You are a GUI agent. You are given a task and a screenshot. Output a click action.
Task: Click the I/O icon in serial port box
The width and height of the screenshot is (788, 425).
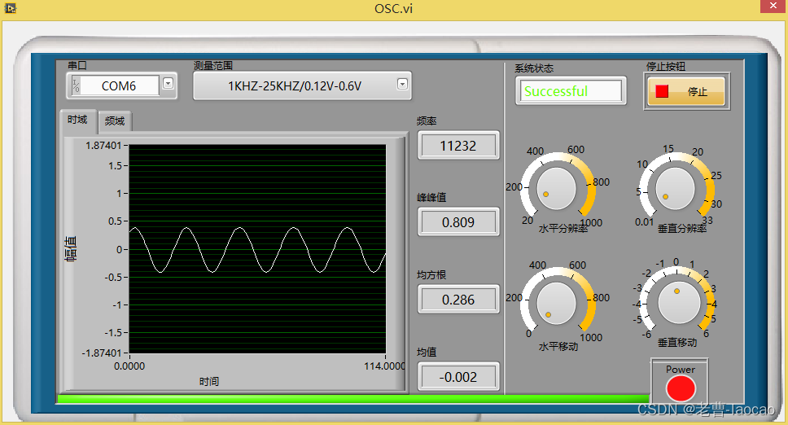tap(76, 86)
